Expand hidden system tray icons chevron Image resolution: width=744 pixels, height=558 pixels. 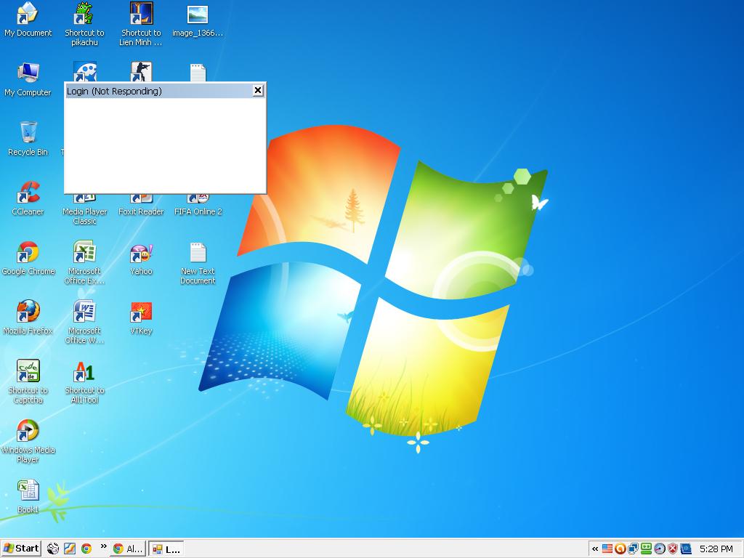pos(595,549)
